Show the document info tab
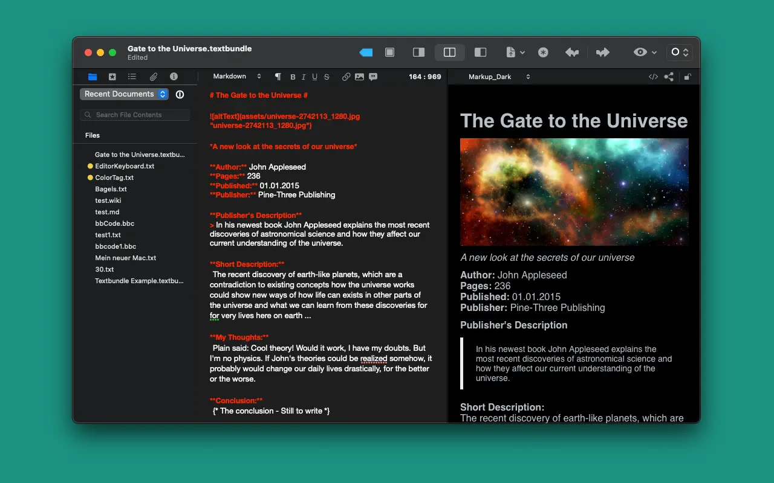Viewport: 774px width, 483px height. click(x=174, y=77)
